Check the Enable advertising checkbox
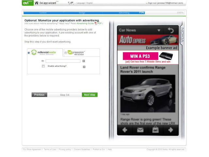The height and width of the screenshot is (157, 209). coord(43,66)
